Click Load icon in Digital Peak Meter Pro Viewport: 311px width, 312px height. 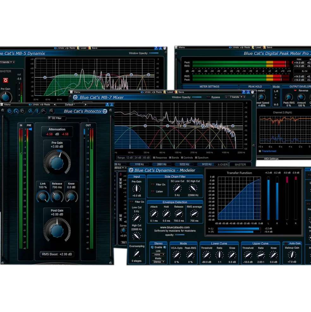253,48
